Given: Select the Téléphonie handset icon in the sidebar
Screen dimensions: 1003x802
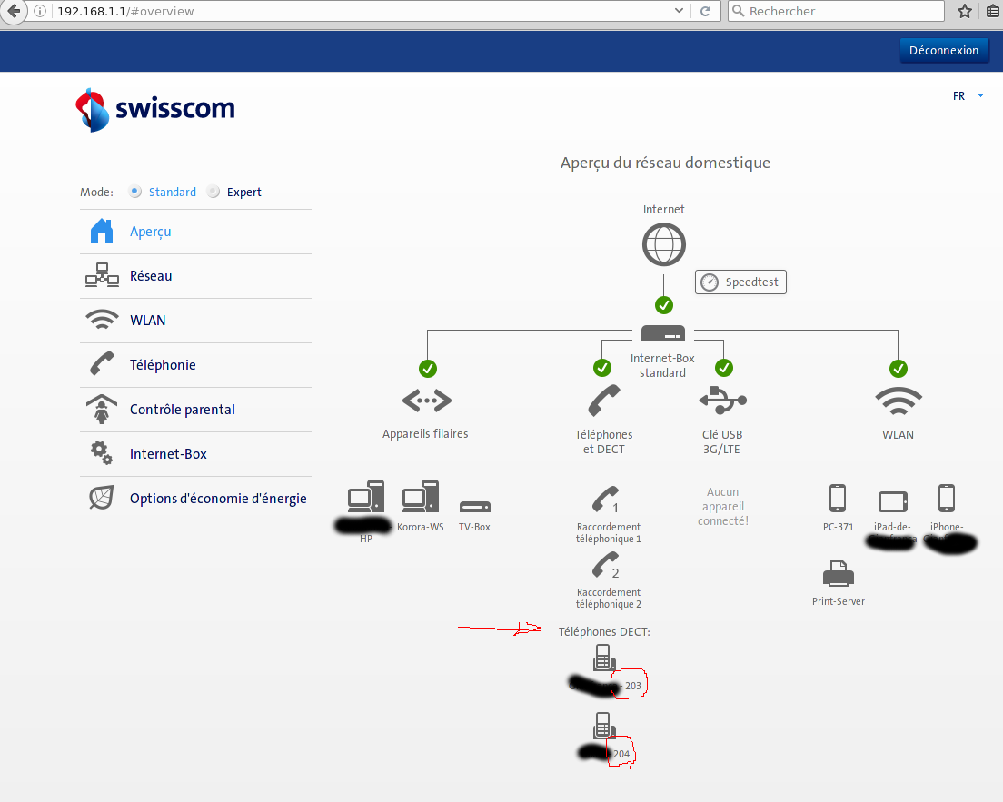Looking at the screenshot, I should (x=102, y=364).
